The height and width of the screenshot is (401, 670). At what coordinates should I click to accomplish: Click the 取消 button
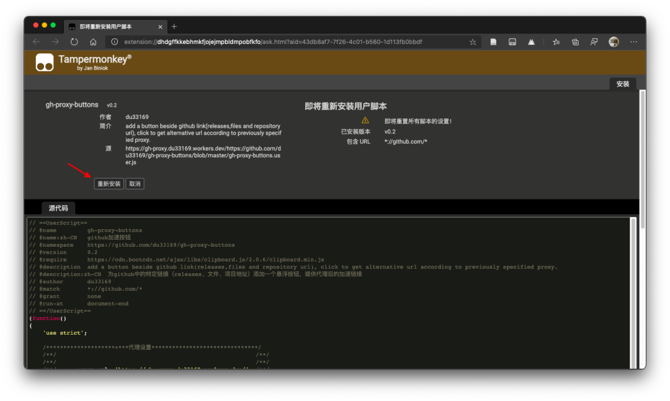click(135, 183)
